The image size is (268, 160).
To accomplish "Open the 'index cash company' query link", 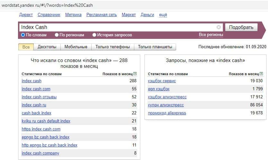I will coord(40,153).
